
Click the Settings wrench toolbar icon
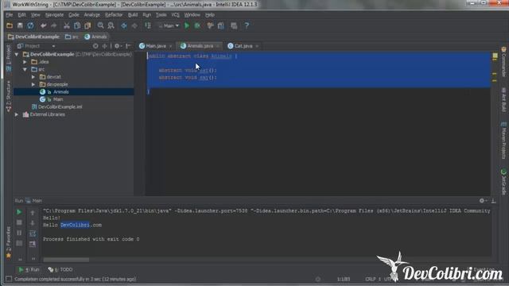210,25
